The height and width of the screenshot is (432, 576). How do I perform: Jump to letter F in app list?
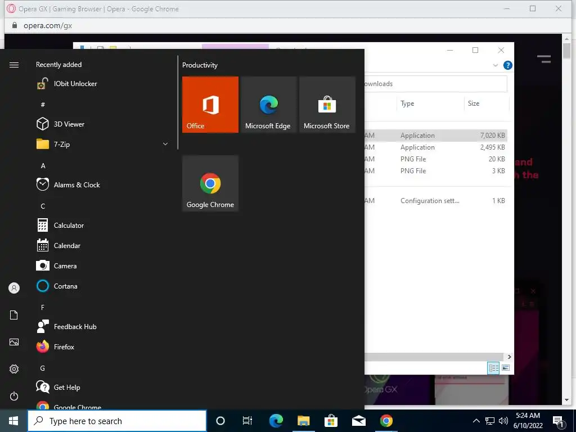(43, 307)
